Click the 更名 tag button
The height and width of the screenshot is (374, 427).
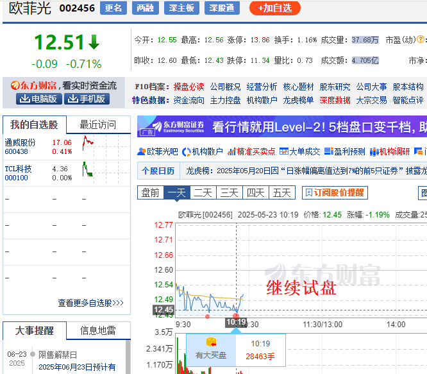pyautogui.click(x=113, y=8)
